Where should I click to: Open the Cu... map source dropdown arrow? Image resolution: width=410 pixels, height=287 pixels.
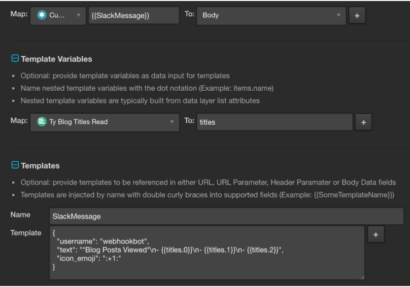tap(78, 15)
